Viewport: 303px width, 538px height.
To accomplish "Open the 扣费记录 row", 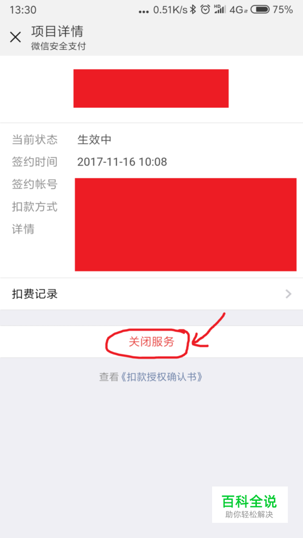I will coord(151,294).
